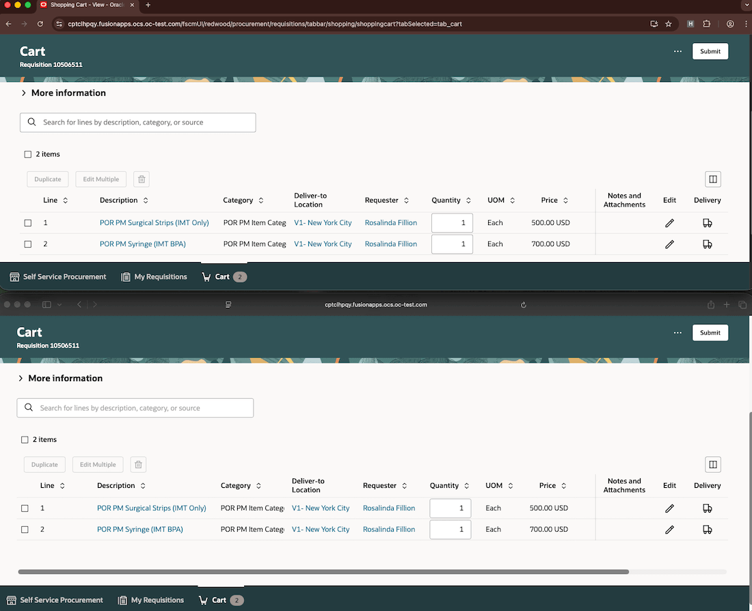Click quantity field for line 2 in Safari
The height and width of the screenshot is (611, 752).
[x=451, y=530]
